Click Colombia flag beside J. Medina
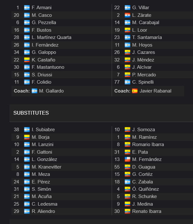This screenshot has width=193, height=224. pos(128,204)
